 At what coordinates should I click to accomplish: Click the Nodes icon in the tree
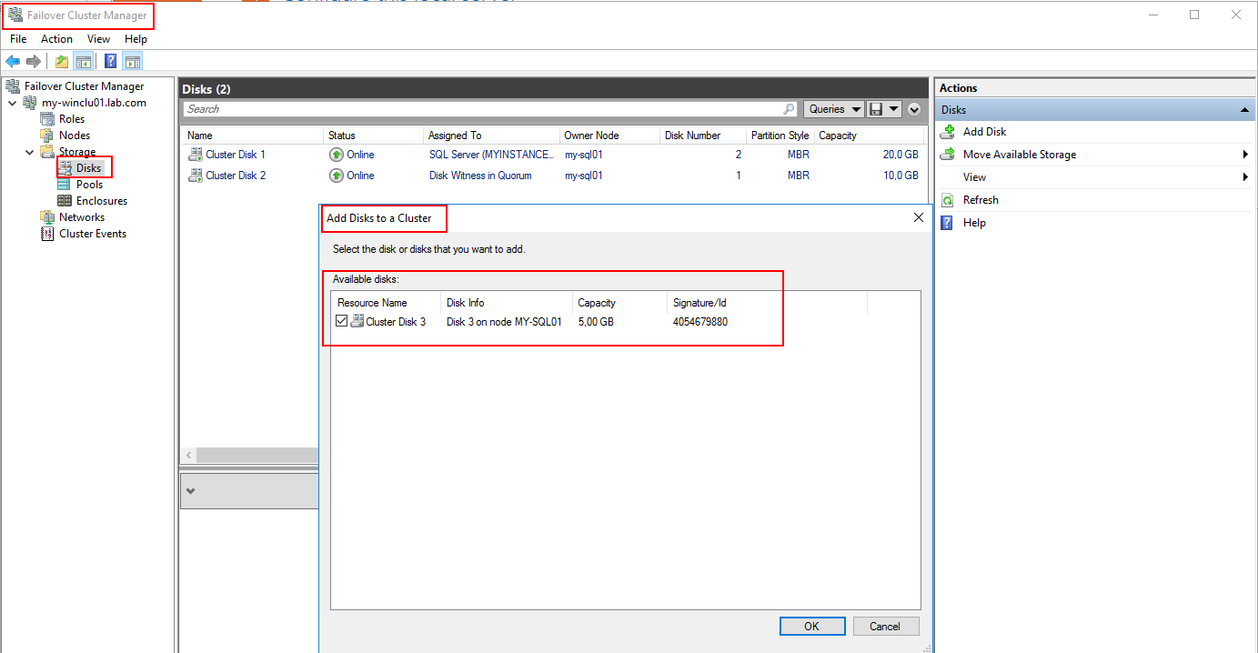tap(47, 136)
